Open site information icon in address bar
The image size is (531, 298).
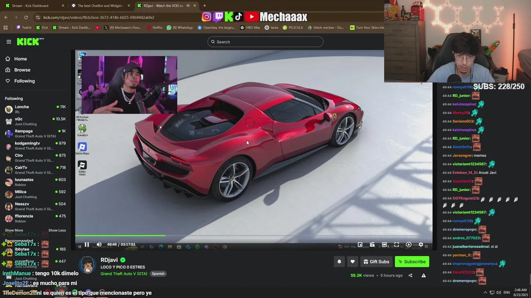click(38, 17)
